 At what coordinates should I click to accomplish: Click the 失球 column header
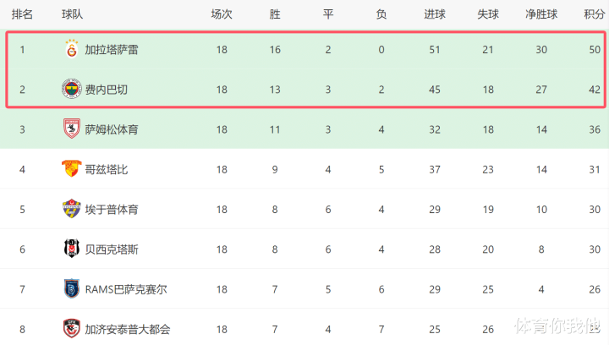488,14
